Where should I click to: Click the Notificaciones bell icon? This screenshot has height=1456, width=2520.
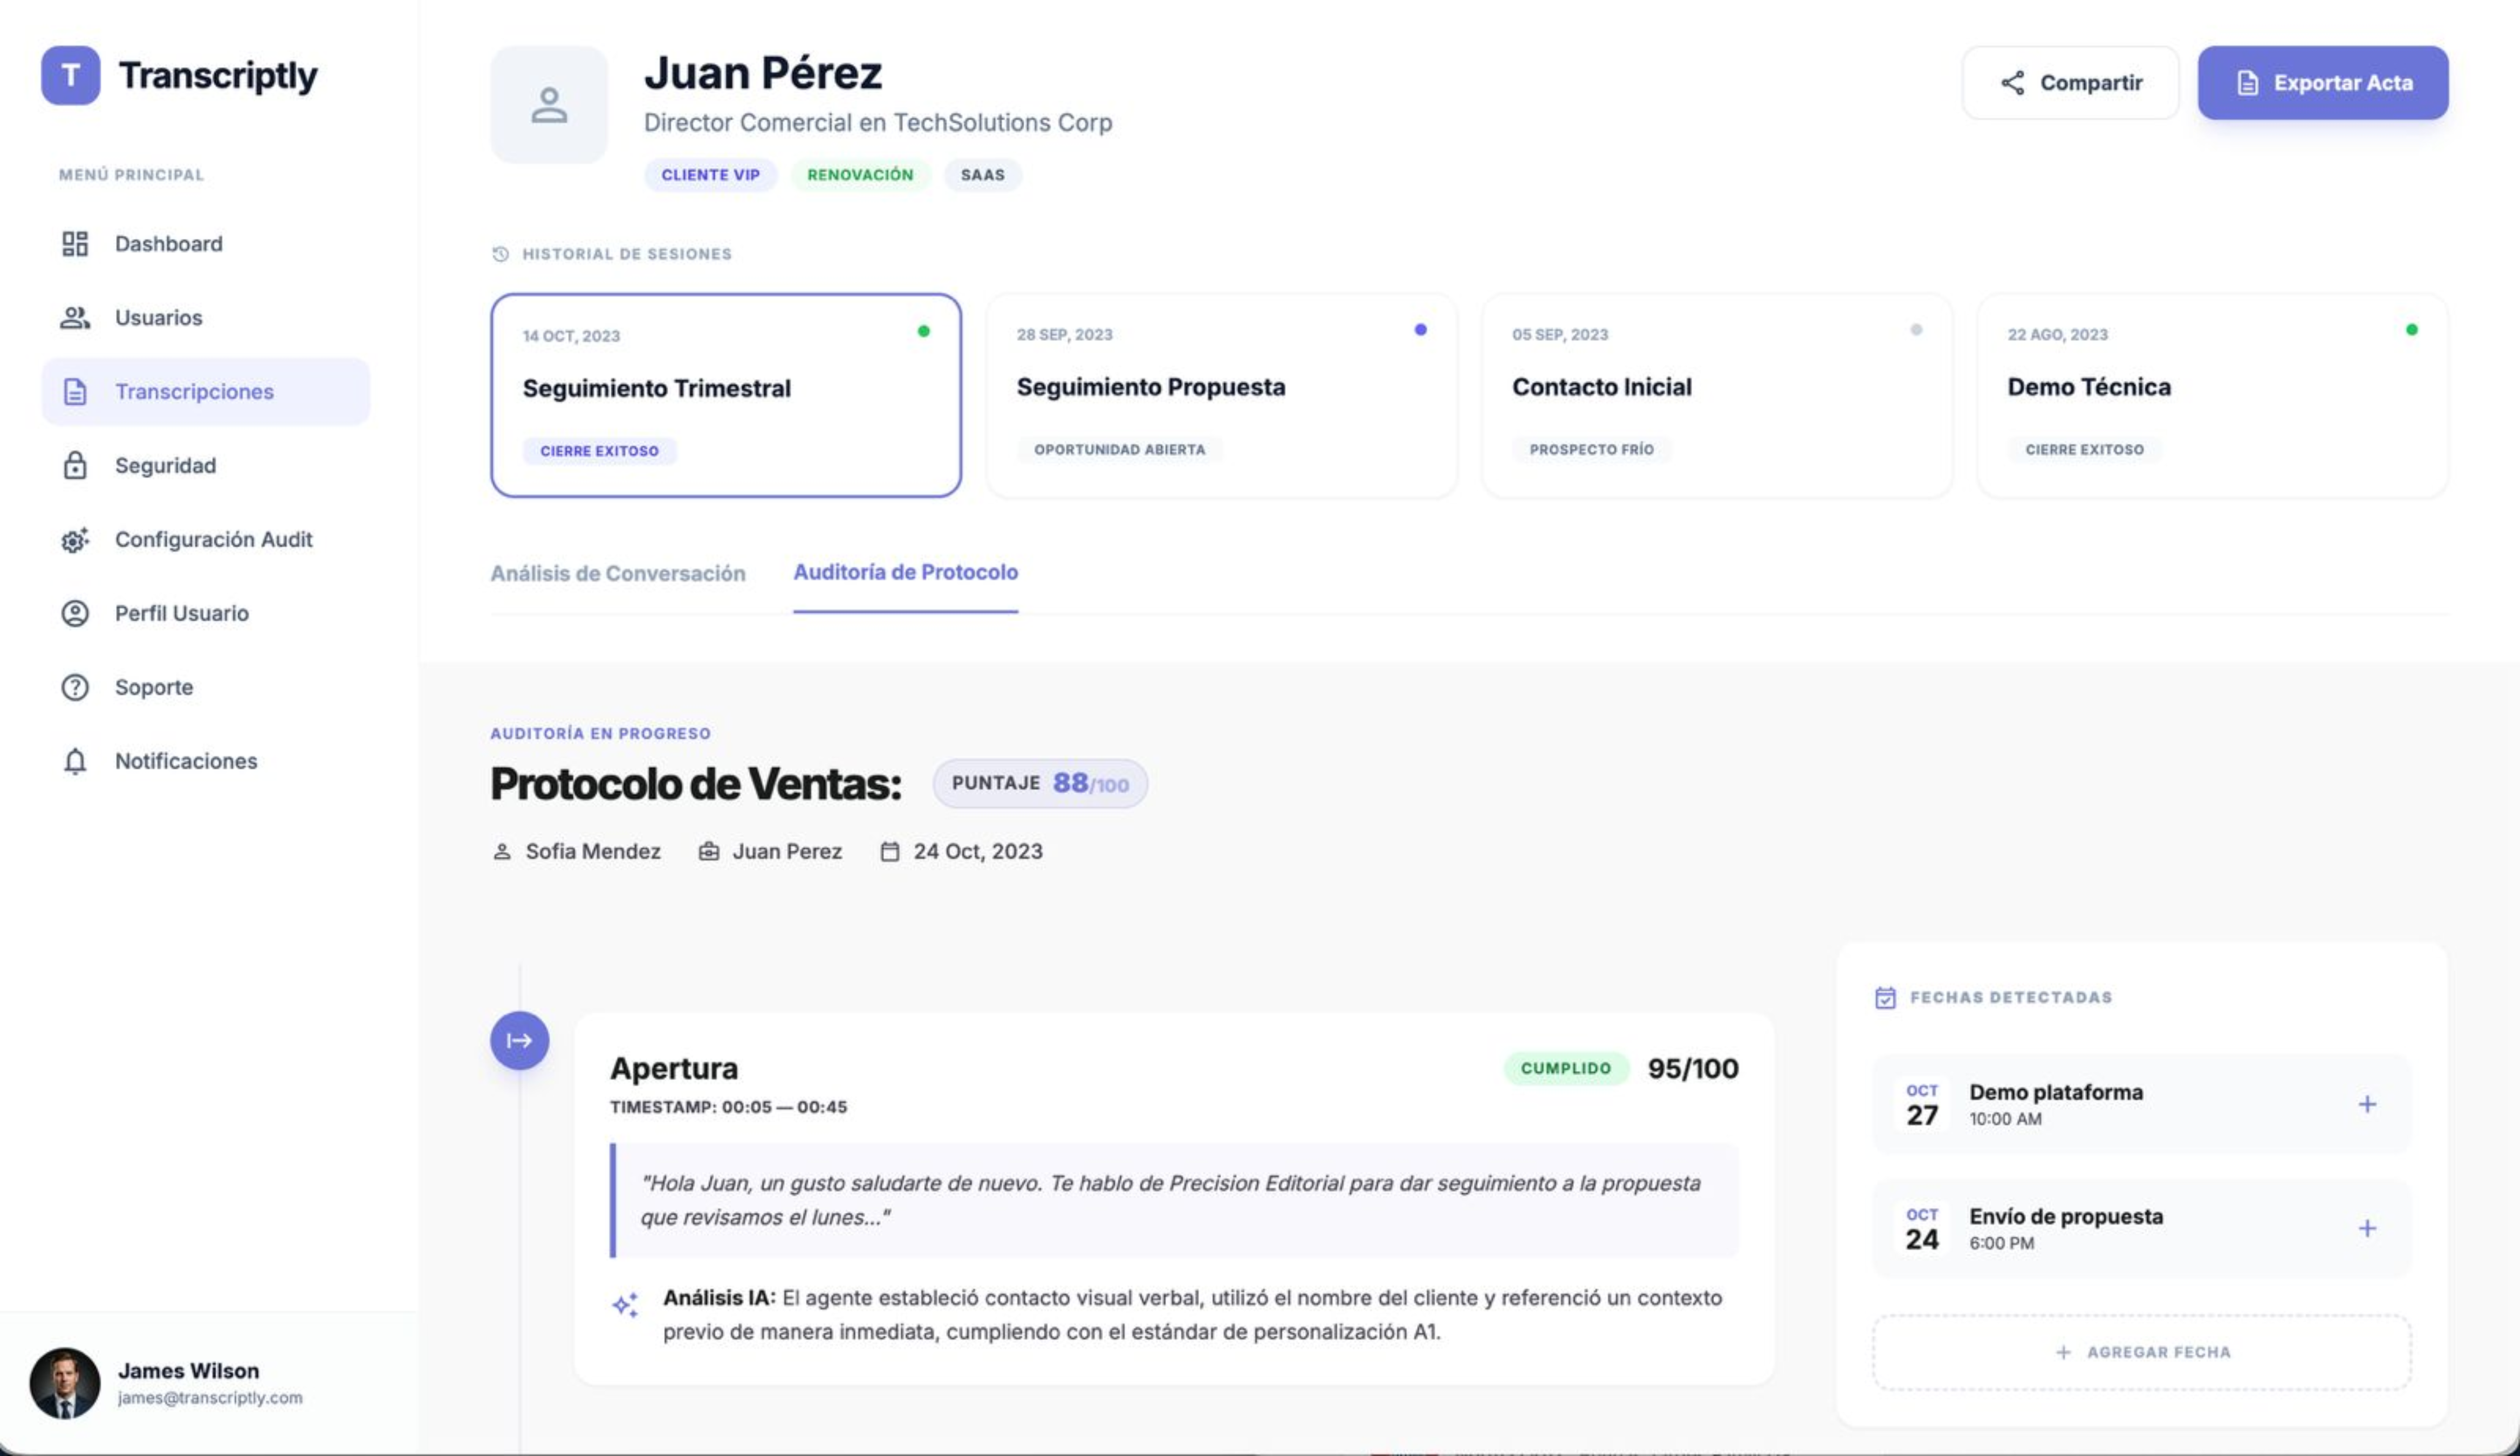coord(75,762)
